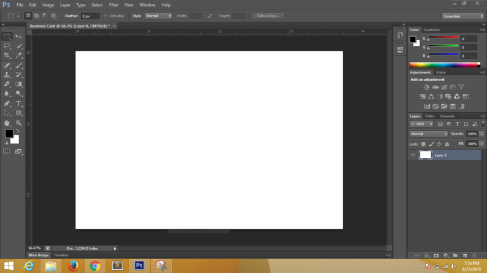Reset default foreground and background colors
The image size is (487, 273).
pyautogui.click(x=6, y=143)
